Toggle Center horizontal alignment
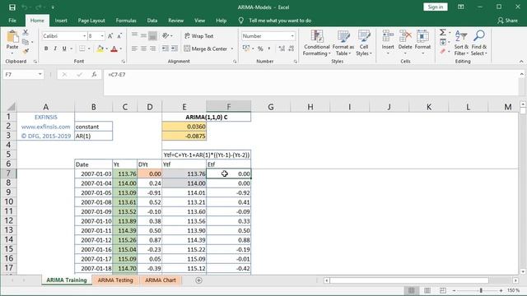 [143, 49]
